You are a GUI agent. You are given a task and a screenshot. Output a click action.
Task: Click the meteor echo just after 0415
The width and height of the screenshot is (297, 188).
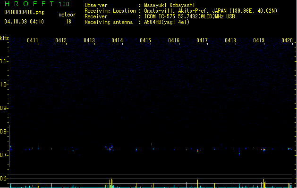coord(152,144)
